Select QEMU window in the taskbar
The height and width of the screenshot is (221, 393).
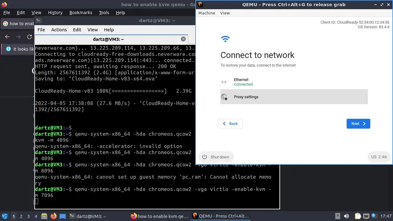221,216
